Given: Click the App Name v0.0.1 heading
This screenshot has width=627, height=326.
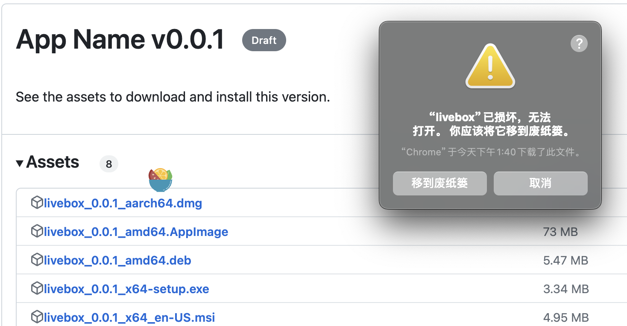Looking at the screenshot, I should (119, 39).
